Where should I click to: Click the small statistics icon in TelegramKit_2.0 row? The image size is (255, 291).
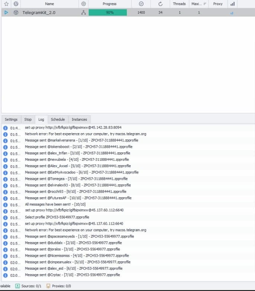coord(232,13)
